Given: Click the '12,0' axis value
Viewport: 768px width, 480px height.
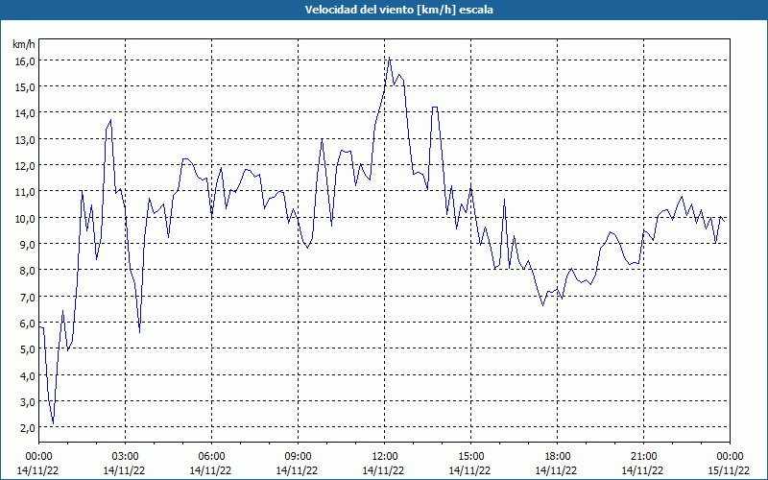Looking at the screenshot, I should 25,165.
